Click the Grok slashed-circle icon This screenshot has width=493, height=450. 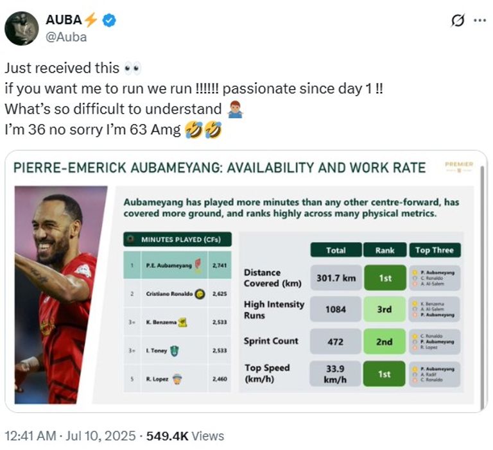pos(458,21)
